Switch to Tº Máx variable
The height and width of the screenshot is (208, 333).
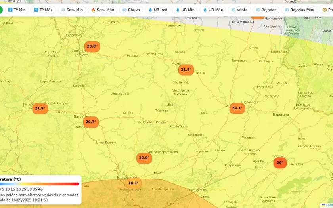click(x=43, y=10)
